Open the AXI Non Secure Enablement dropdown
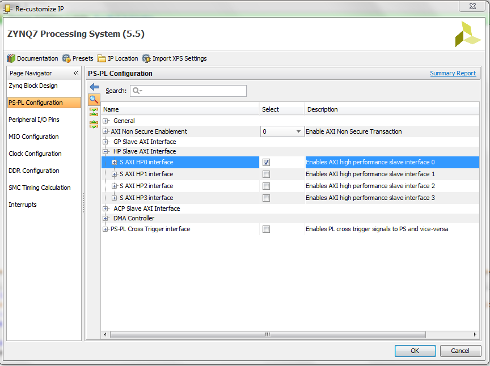The image size is (490, 366). pyautogui.click(x=282, y=131)
